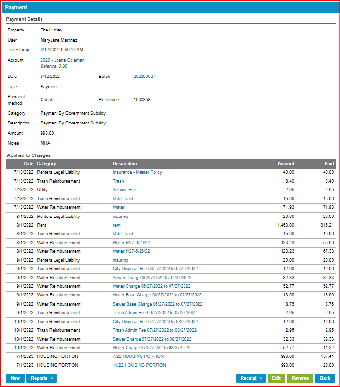Click the Date column header

click(28, 164)
